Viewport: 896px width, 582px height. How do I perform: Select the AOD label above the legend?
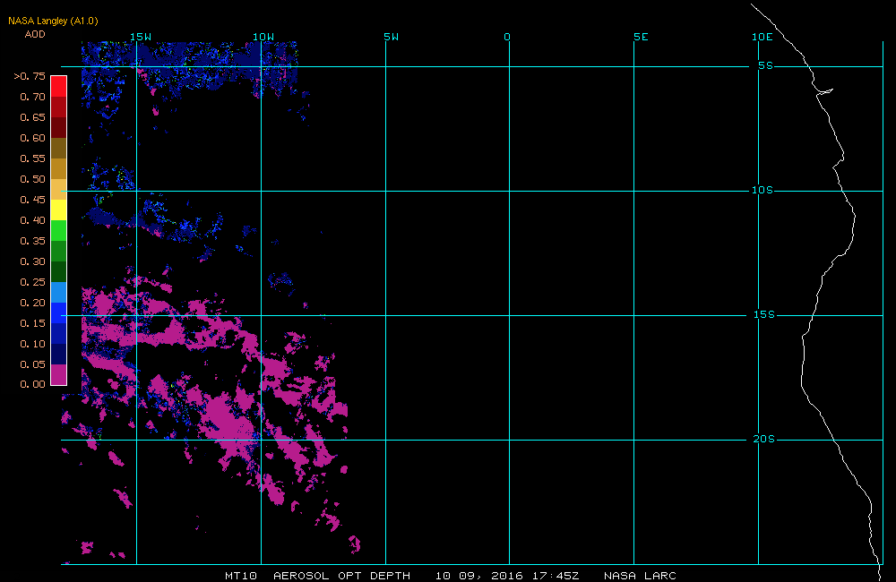[x=35, y=34]
